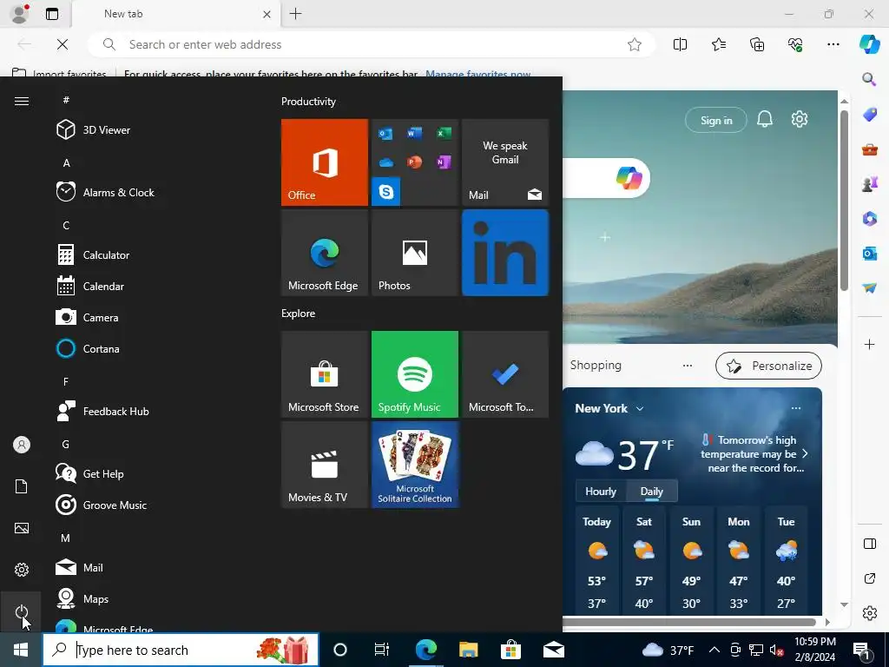Click Sign in on new tab page

(716, 120)
